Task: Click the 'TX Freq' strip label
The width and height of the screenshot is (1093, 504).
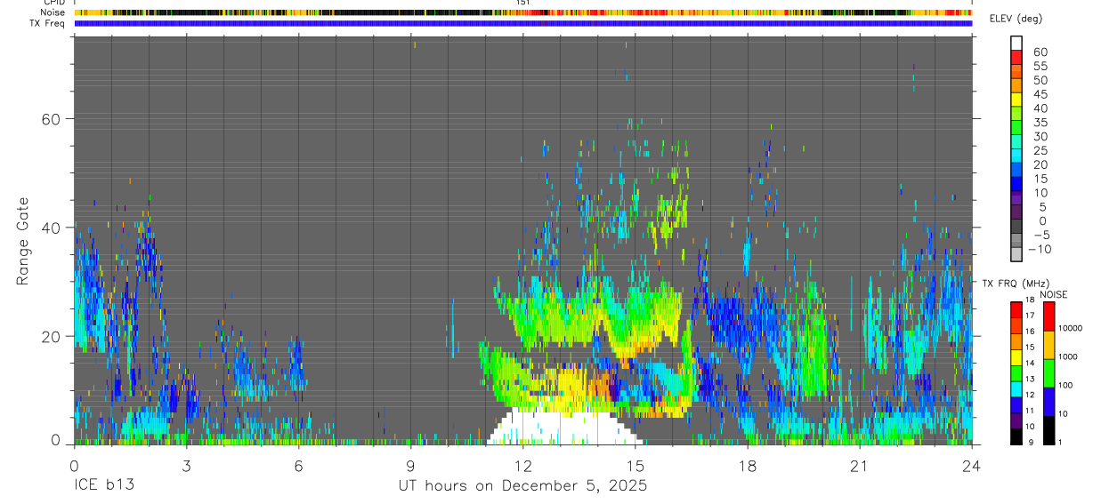Action: click(x=48, y=23)
